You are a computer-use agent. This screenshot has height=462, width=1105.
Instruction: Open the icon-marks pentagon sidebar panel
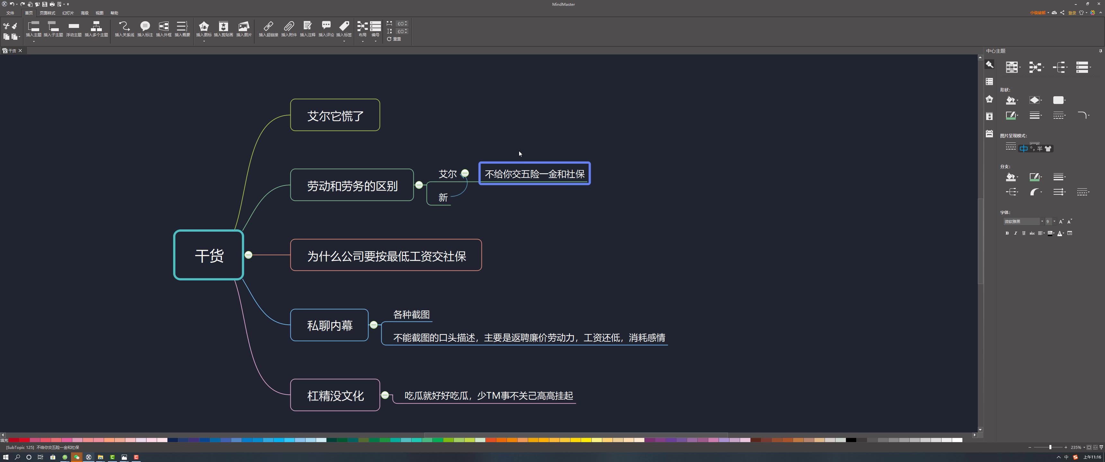989,99
